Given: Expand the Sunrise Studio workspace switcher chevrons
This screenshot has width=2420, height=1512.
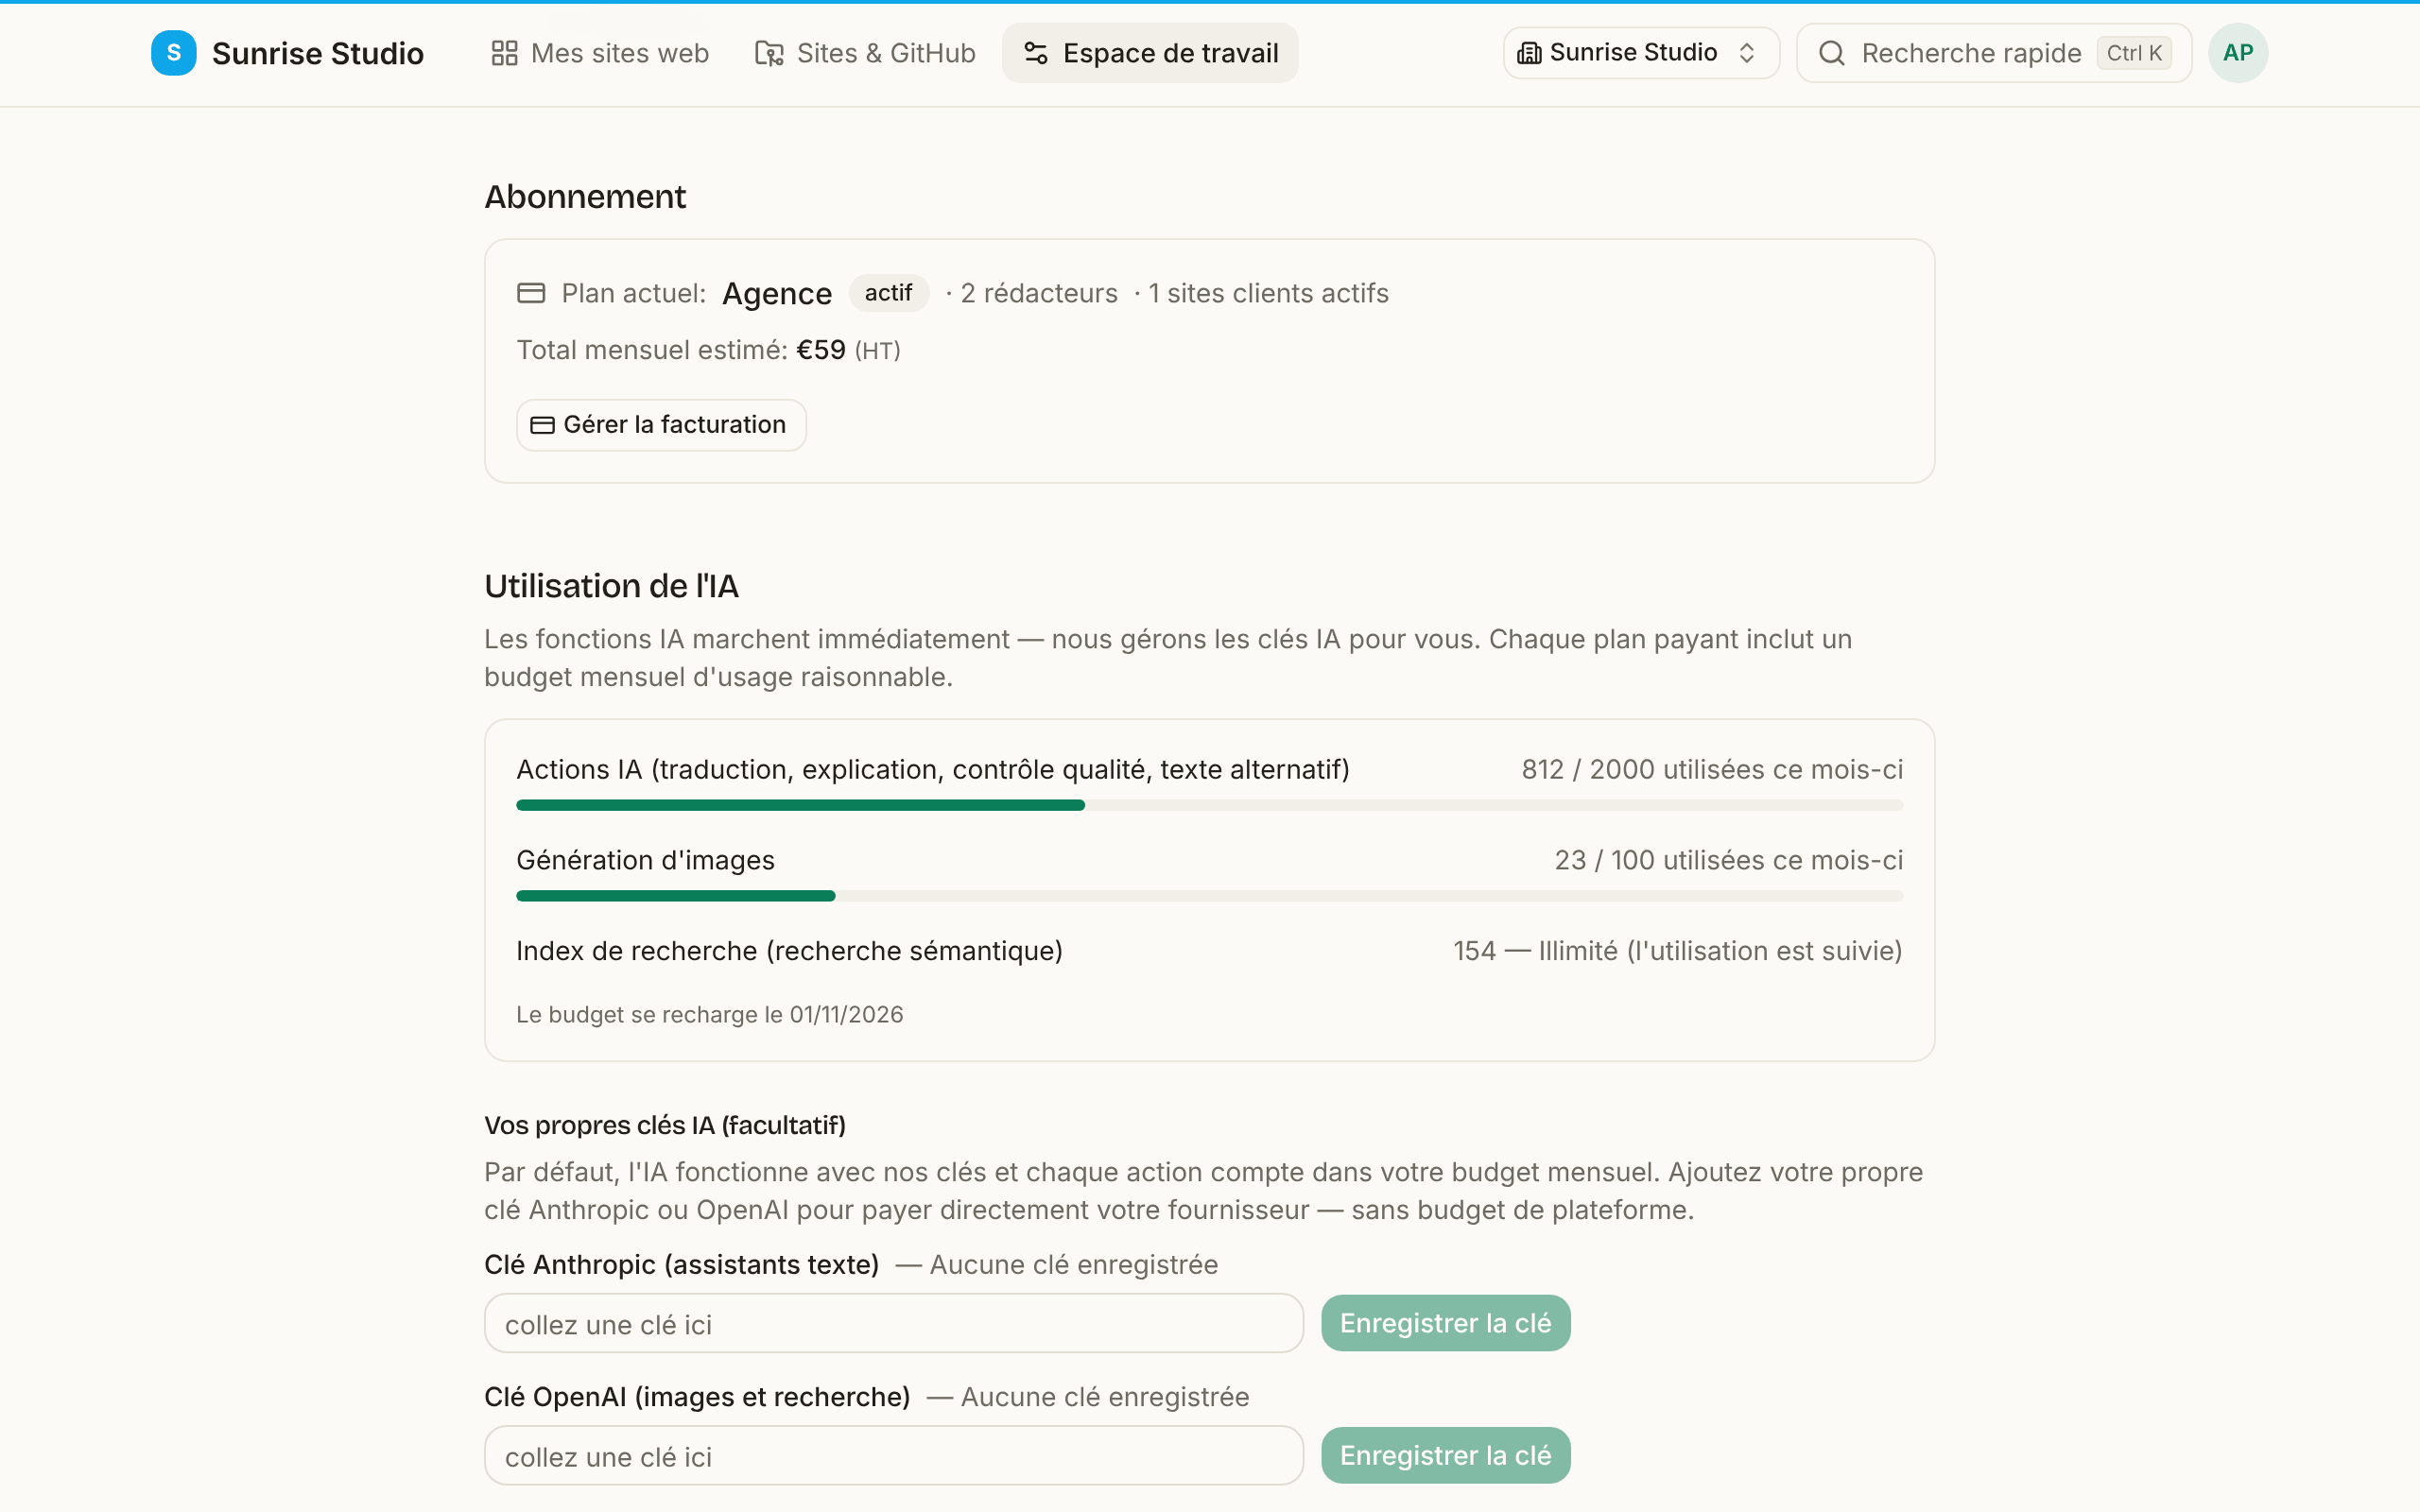Looking at the screenshot, I should coord(1747,53).
